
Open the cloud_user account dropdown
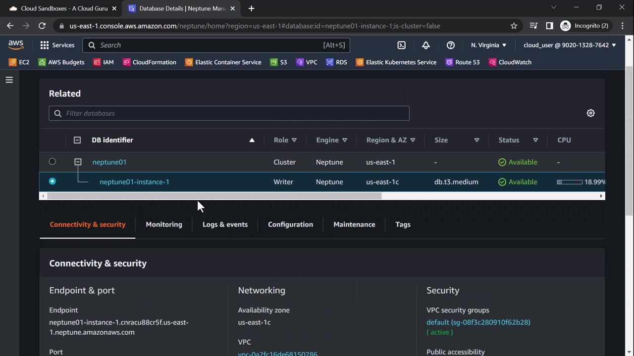570,45
